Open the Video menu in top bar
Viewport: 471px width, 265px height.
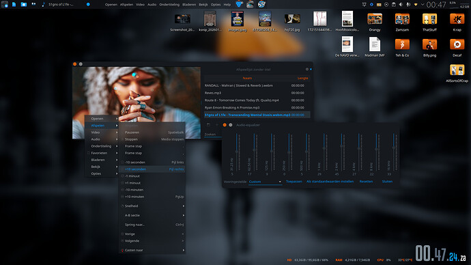140,5
